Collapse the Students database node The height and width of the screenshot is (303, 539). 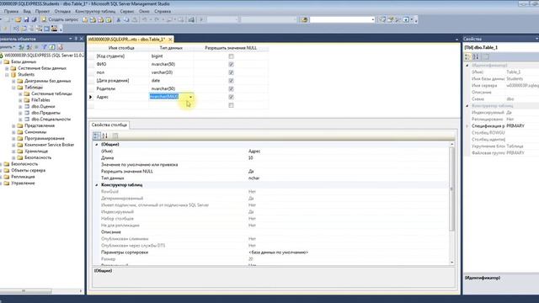pyautogui.click(x=7, y=75)
